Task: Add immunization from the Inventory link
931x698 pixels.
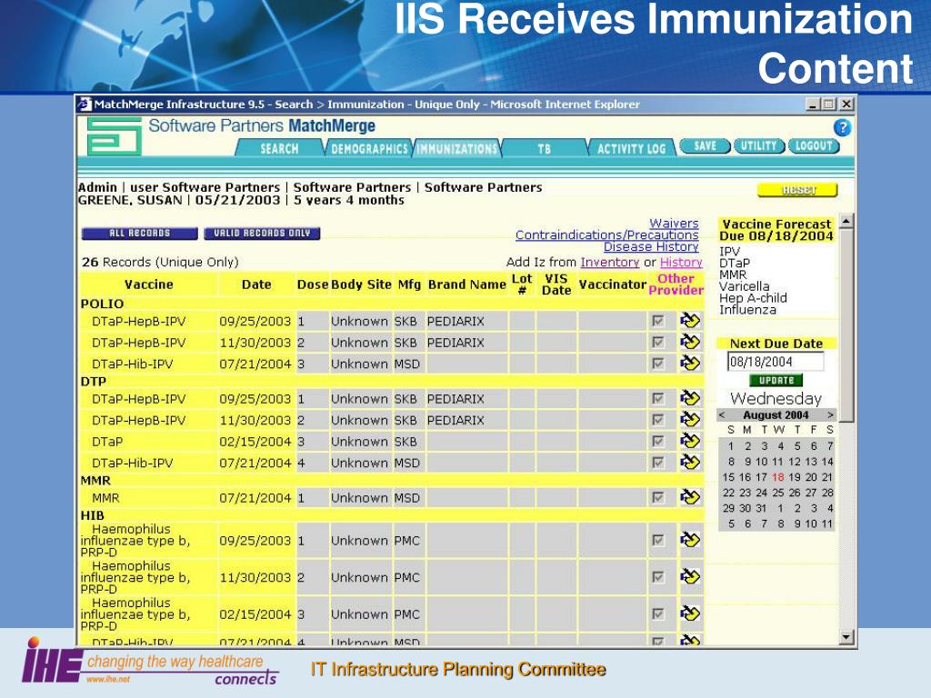Action: [x=610, y=262]
